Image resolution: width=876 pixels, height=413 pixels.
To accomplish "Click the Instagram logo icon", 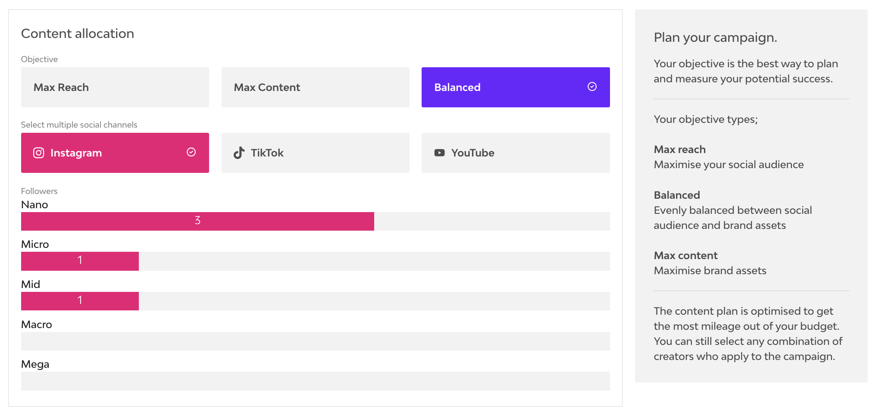I will click(x=38, y=153).
